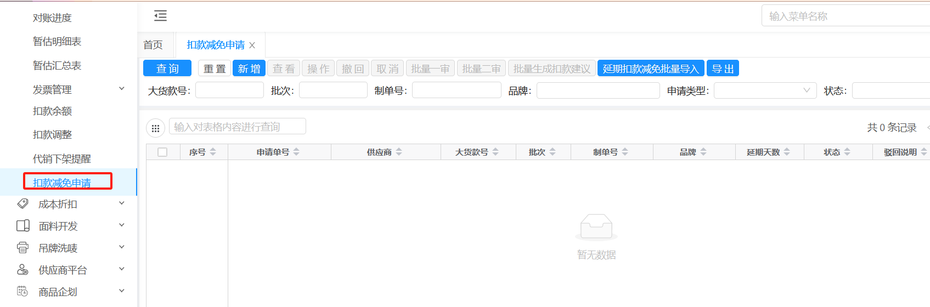Click the 供应商平台 user icon
The height and width of the screenshot is (307, 930).
pos(22,270)
